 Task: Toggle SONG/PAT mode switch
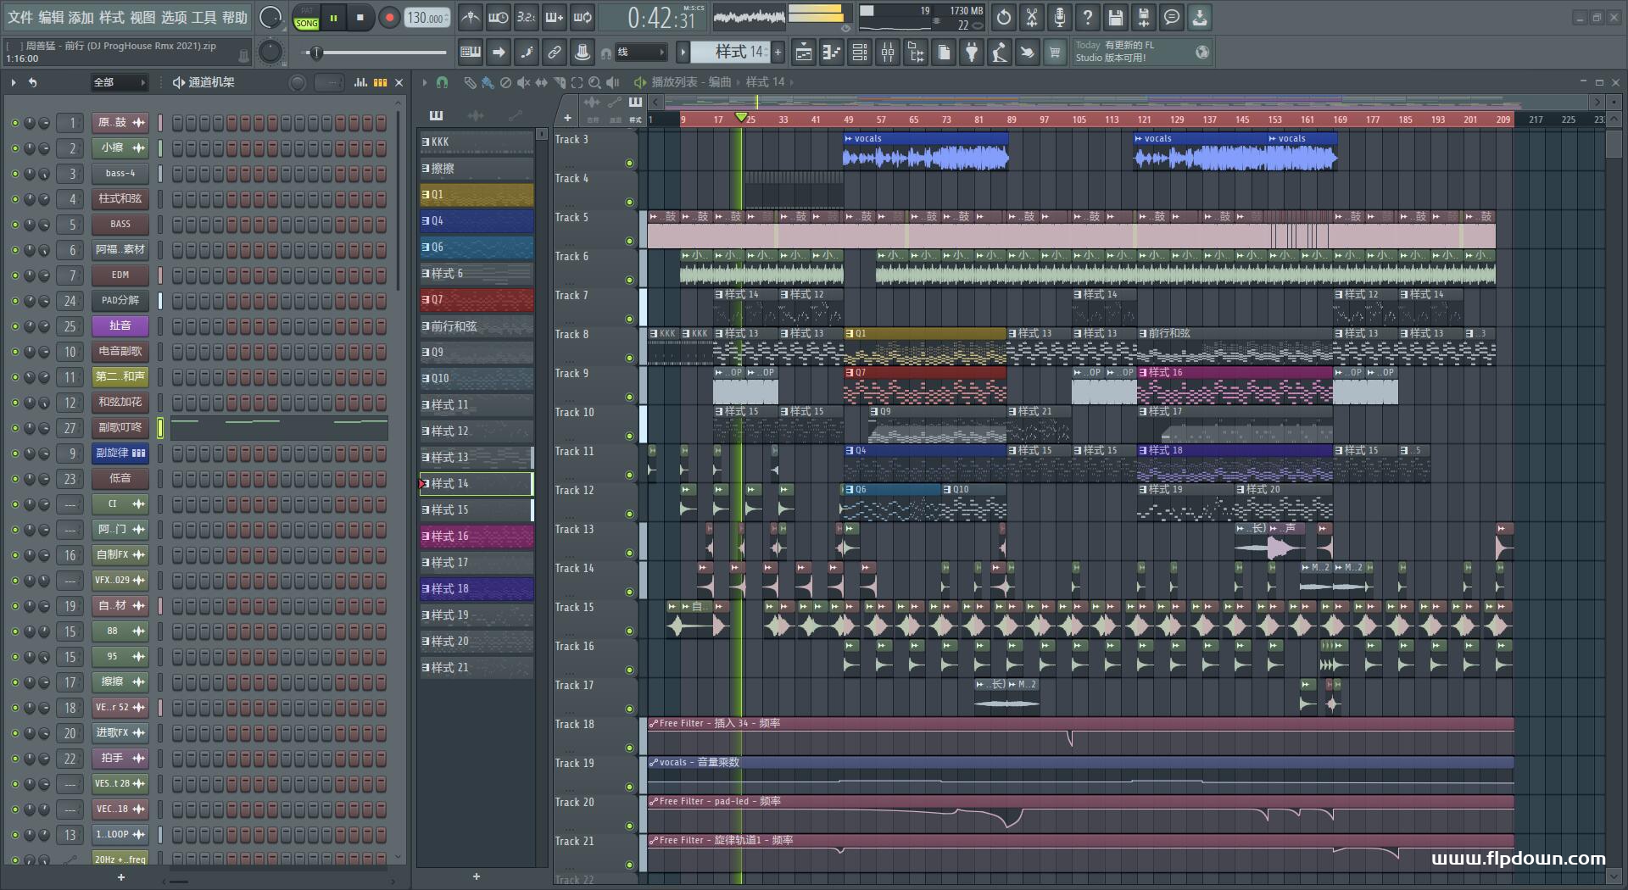point(306,18)
